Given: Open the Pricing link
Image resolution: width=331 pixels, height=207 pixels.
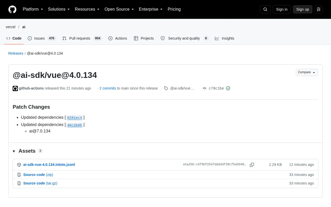Looking at the screenshot, I should pos(174,9).
